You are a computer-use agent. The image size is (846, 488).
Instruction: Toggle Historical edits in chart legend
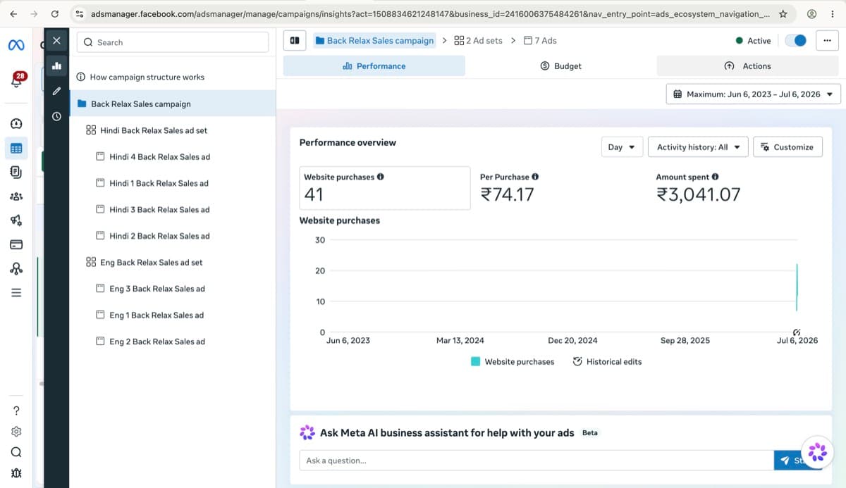607,361
